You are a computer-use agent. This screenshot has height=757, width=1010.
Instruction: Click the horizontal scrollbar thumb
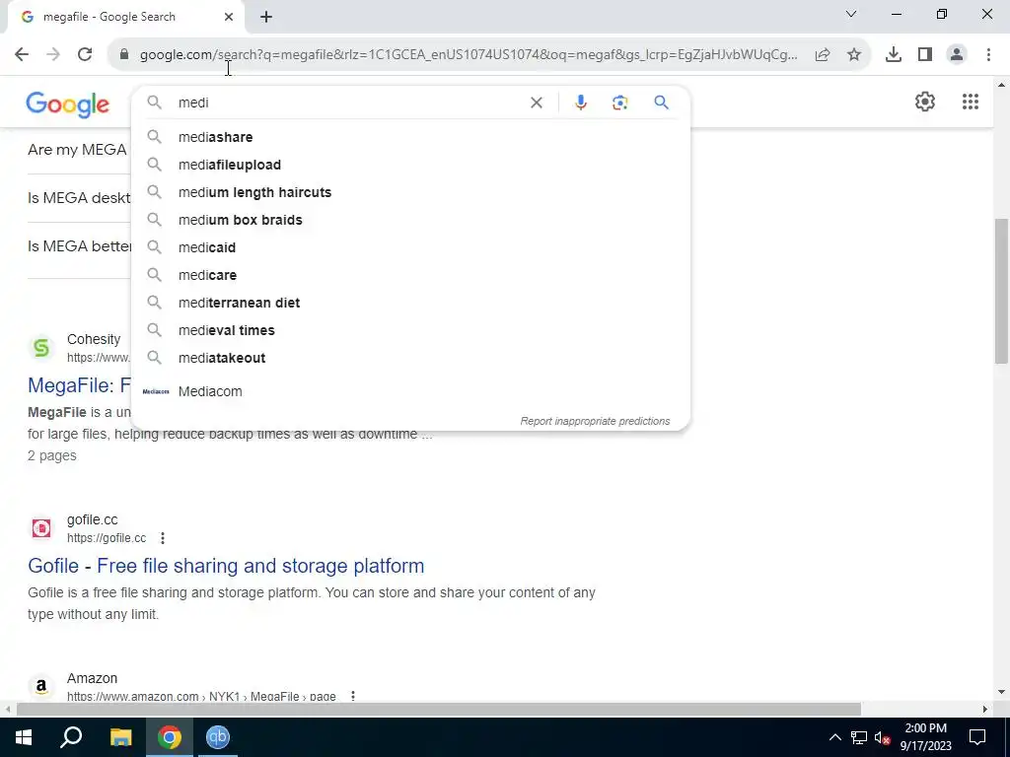[x=439, y=710]
